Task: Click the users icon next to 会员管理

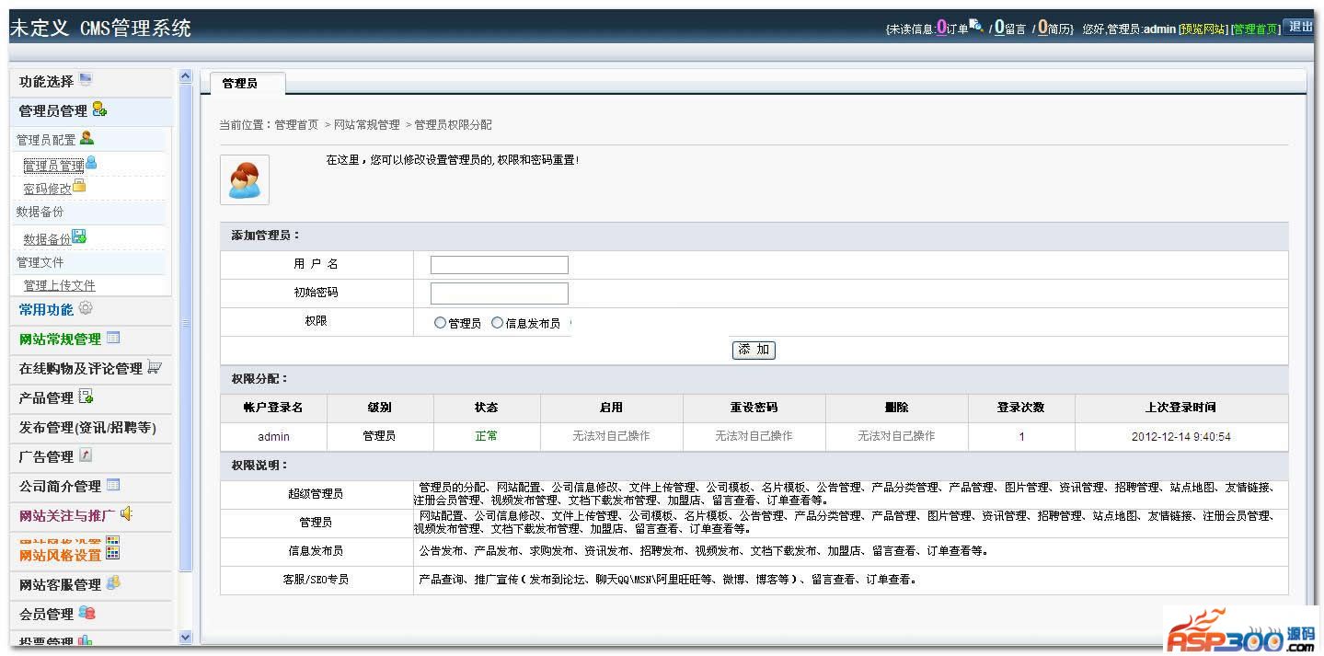Action: tap(86, 613)
